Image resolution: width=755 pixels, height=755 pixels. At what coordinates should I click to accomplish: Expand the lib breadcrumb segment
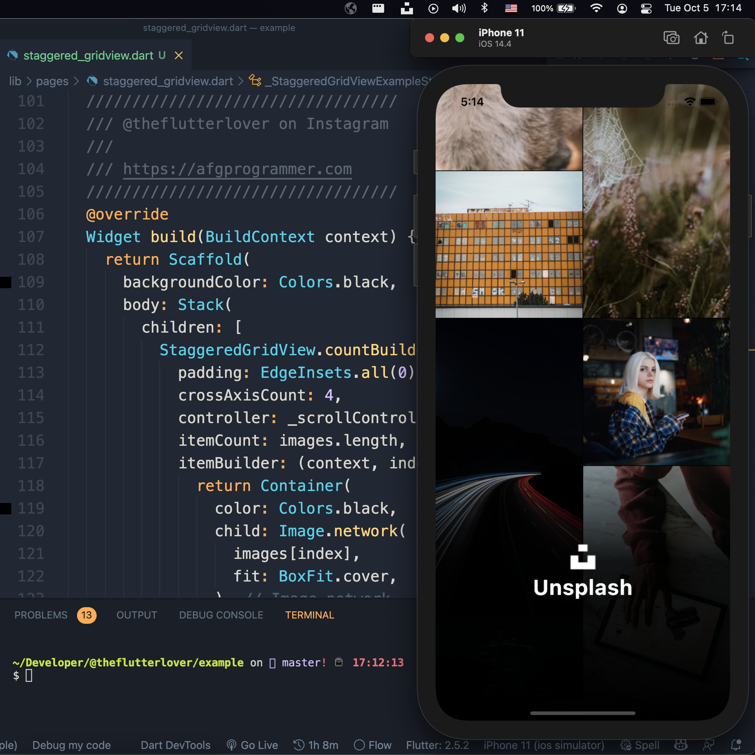(15, 81)
